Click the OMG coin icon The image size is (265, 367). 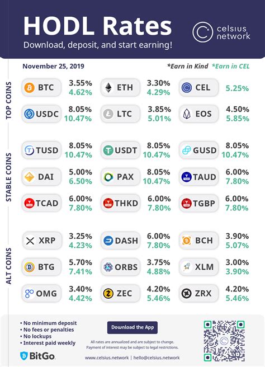tap(30, 293)
